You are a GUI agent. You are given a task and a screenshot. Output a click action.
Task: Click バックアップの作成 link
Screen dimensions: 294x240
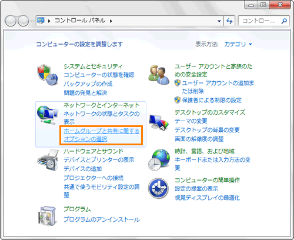[88, 84]
